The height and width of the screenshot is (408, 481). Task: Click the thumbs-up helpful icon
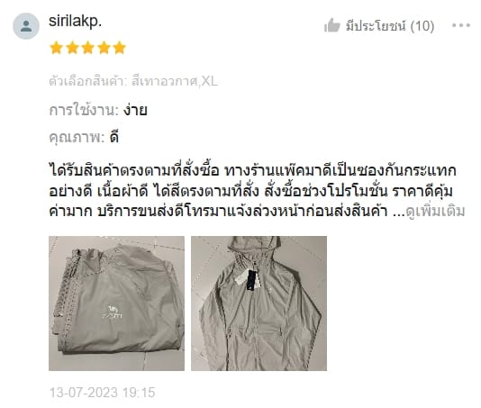[332, 25]
